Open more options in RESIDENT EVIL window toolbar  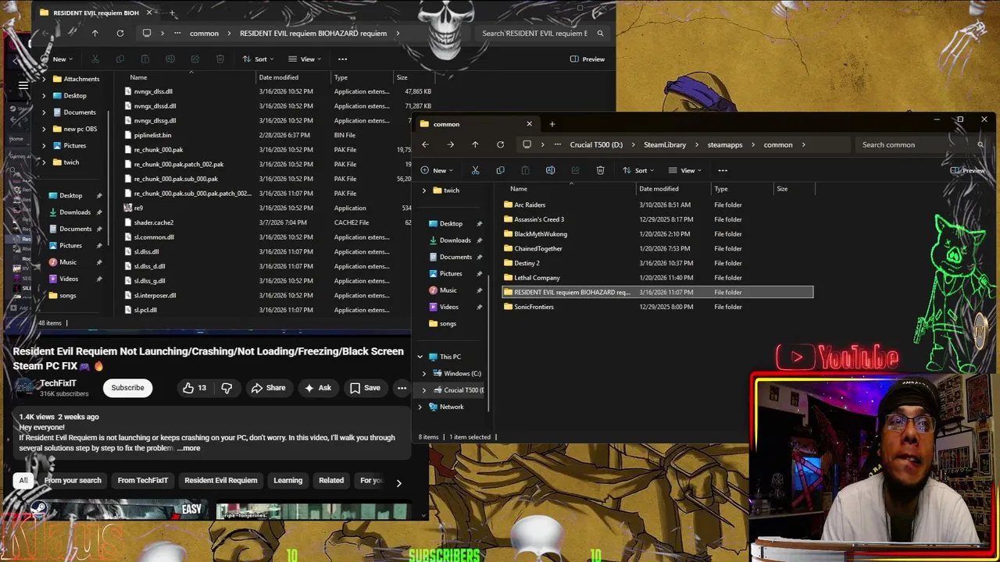[342, 59]
